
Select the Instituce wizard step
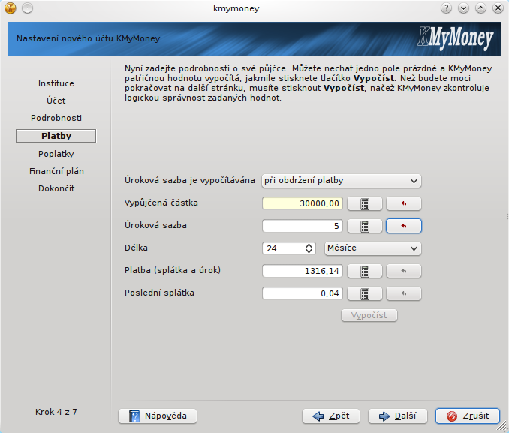pyautogui.click(x=56, y=84)
